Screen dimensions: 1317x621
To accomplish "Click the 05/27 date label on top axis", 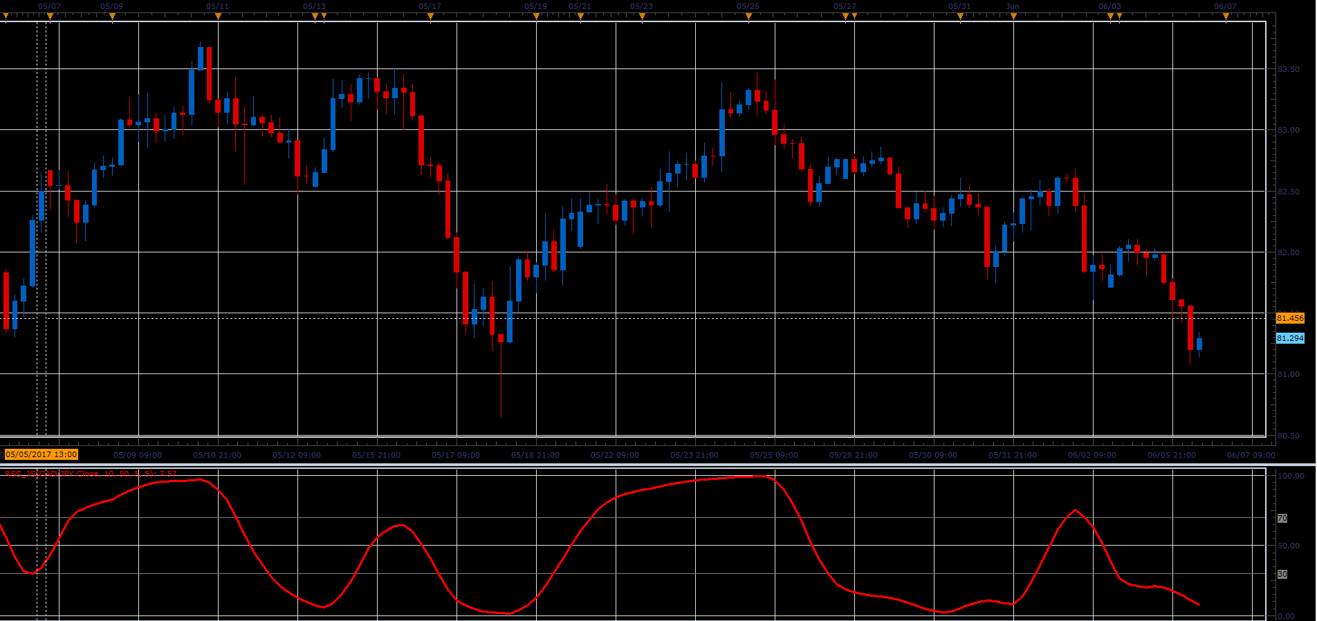I will pyautogui.click(x=845, y=6).
